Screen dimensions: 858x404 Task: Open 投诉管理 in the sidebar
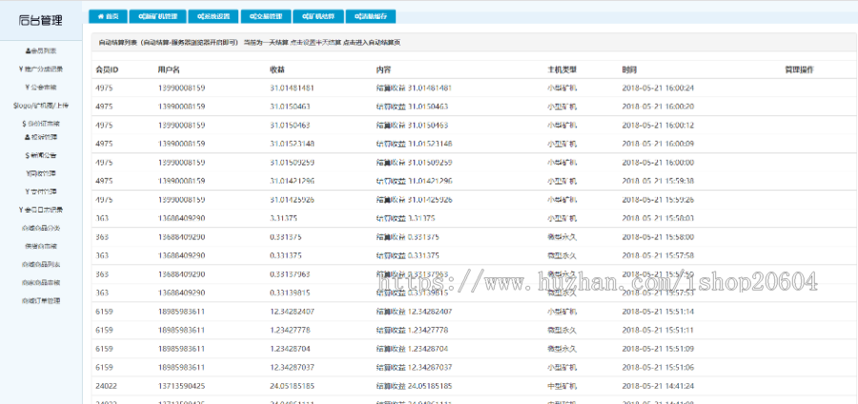click(41, 136)
